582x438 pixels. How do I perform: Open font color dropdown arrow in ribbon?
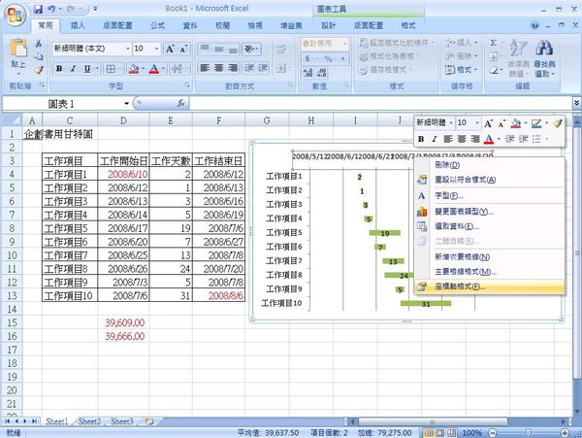(163, 69)
